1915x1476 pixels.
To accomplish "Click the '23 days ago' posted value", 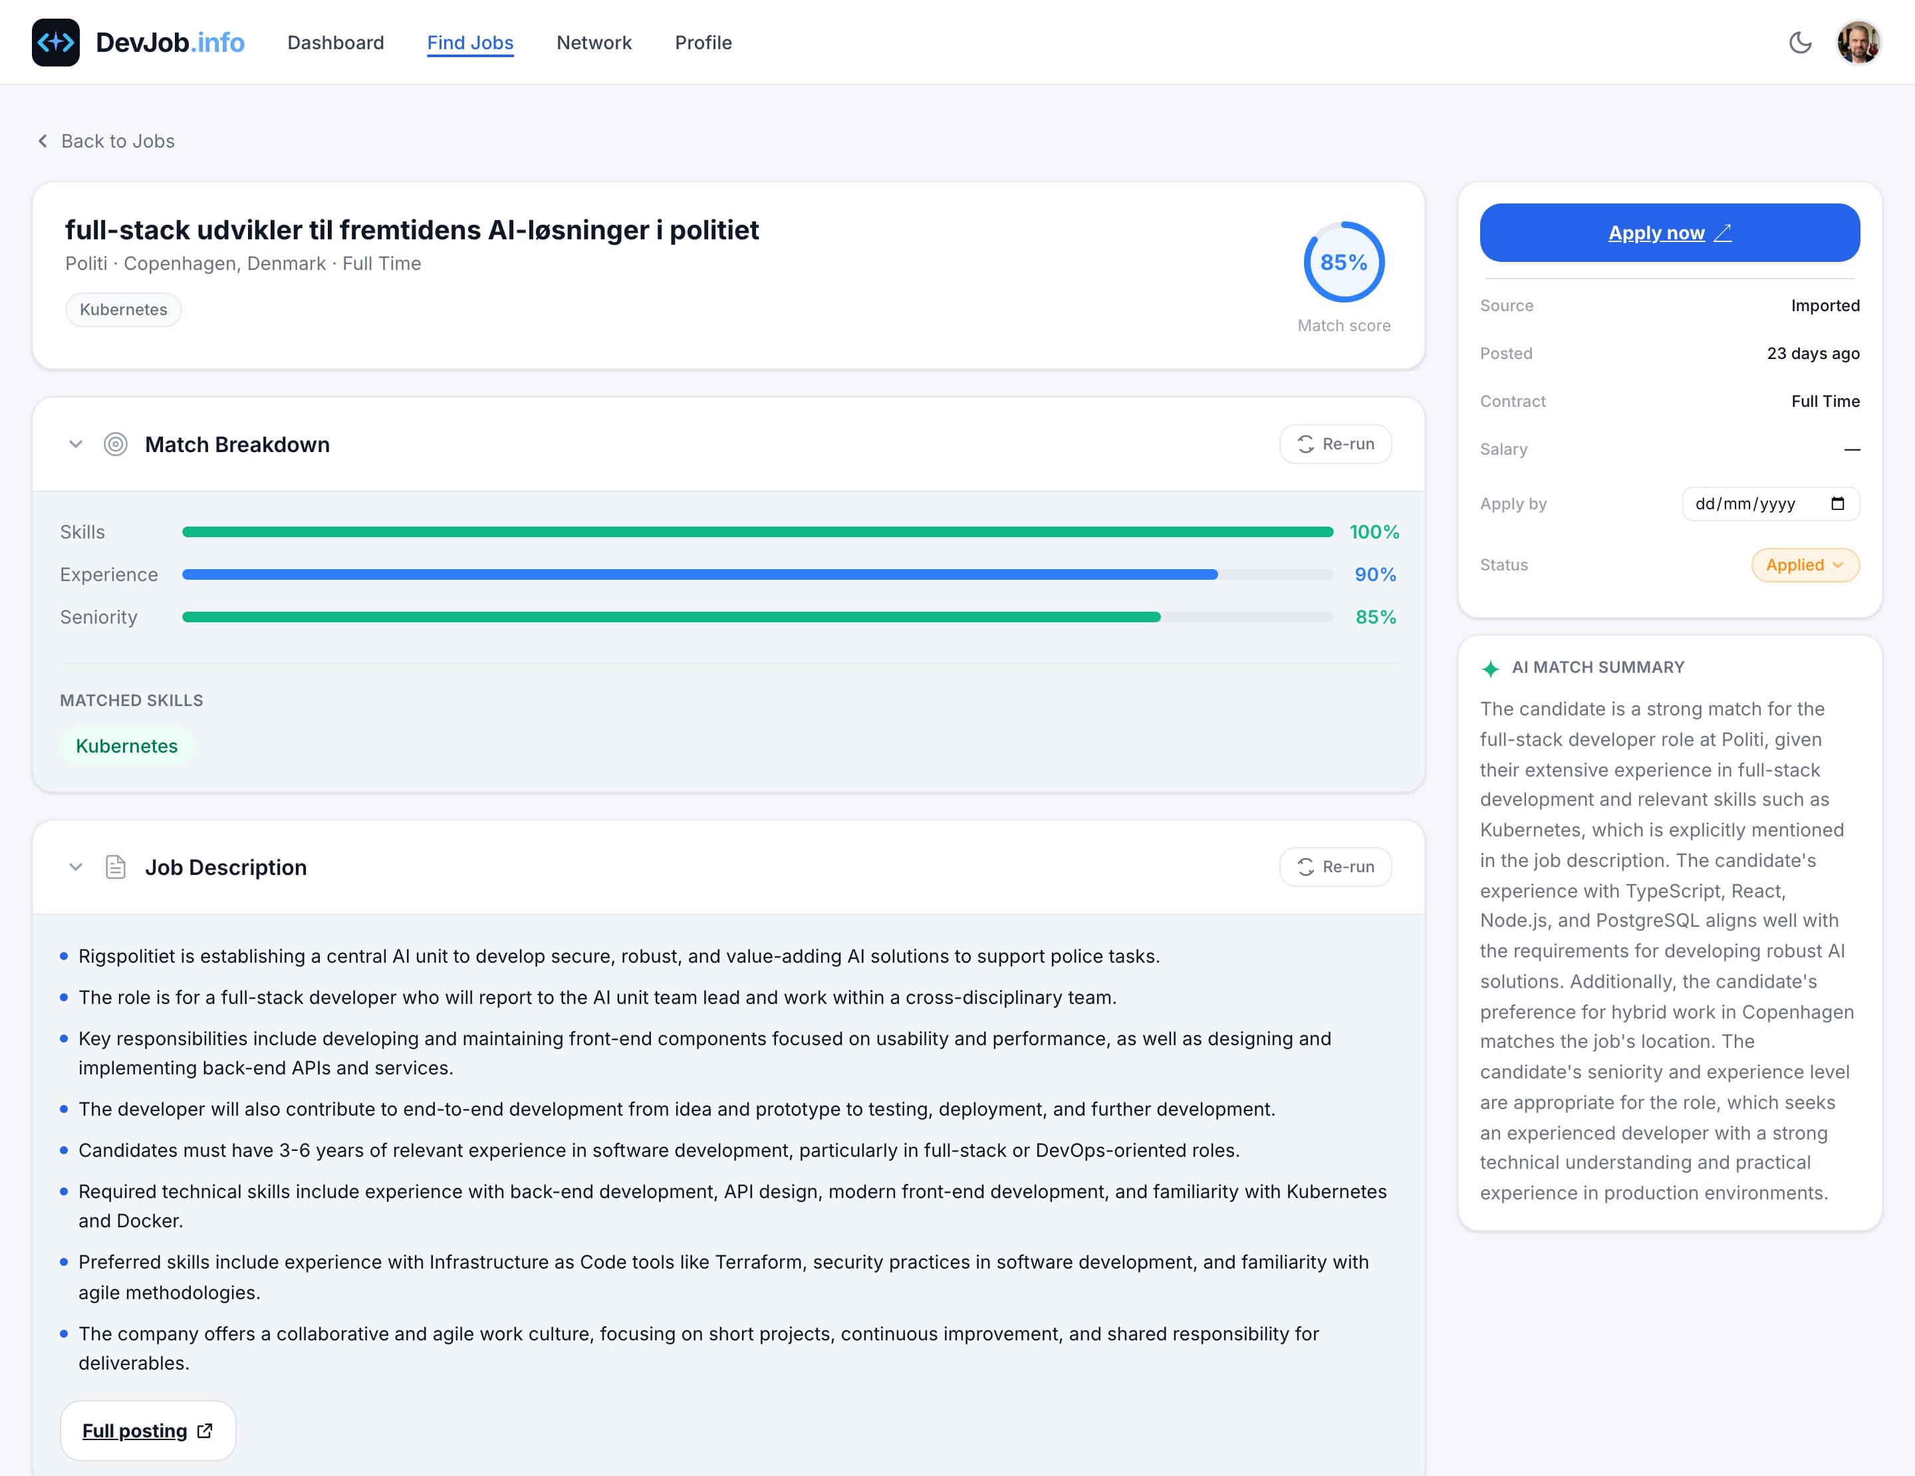I will tap(1813, 353).
